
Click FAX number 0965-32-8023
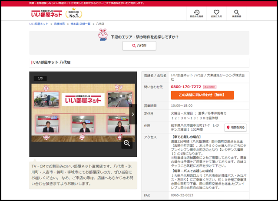tap(182, 195)
